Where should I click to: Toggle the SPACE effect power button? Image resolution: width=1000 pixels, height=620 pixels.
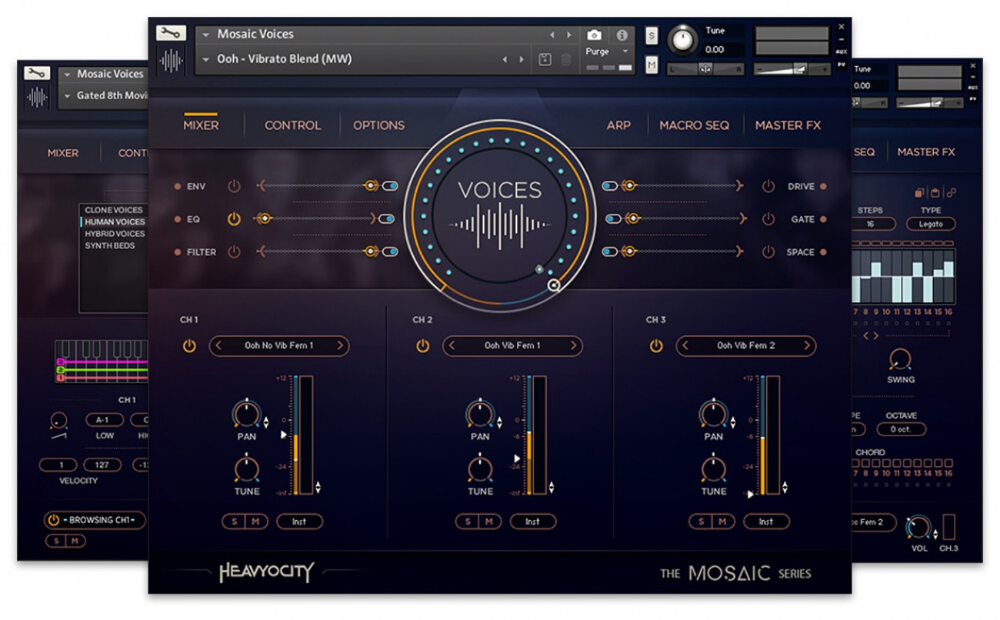(x=768, y=252)
